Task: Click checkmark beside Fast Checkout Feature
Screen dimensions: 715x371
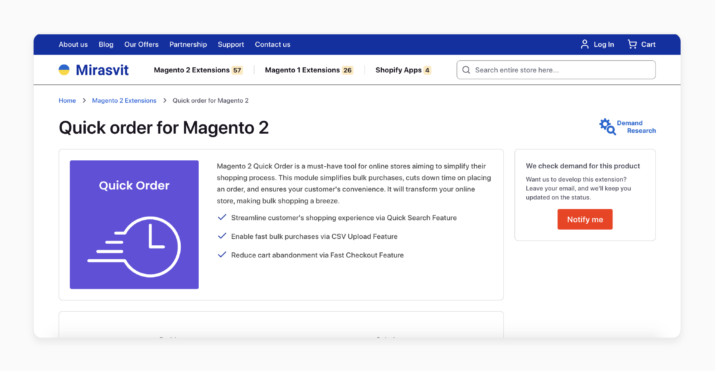Action: [222, 255]
